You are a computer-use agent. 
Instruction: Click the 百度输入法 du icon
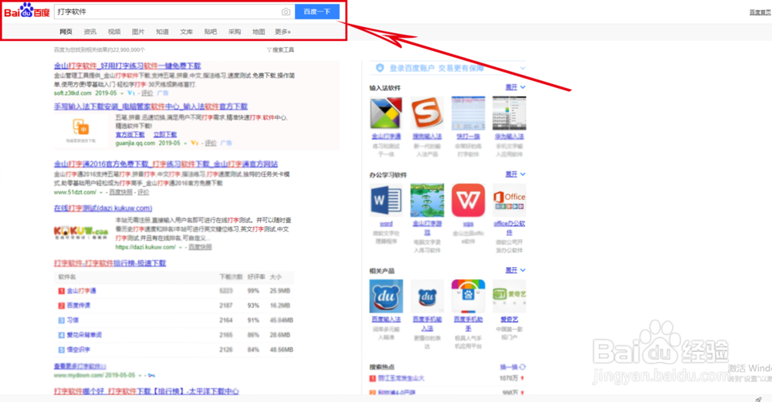tap(386, 296)
